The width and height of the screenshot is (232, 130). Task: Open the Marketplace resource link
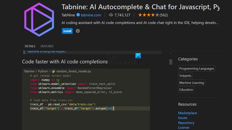(x=188, y=113)
